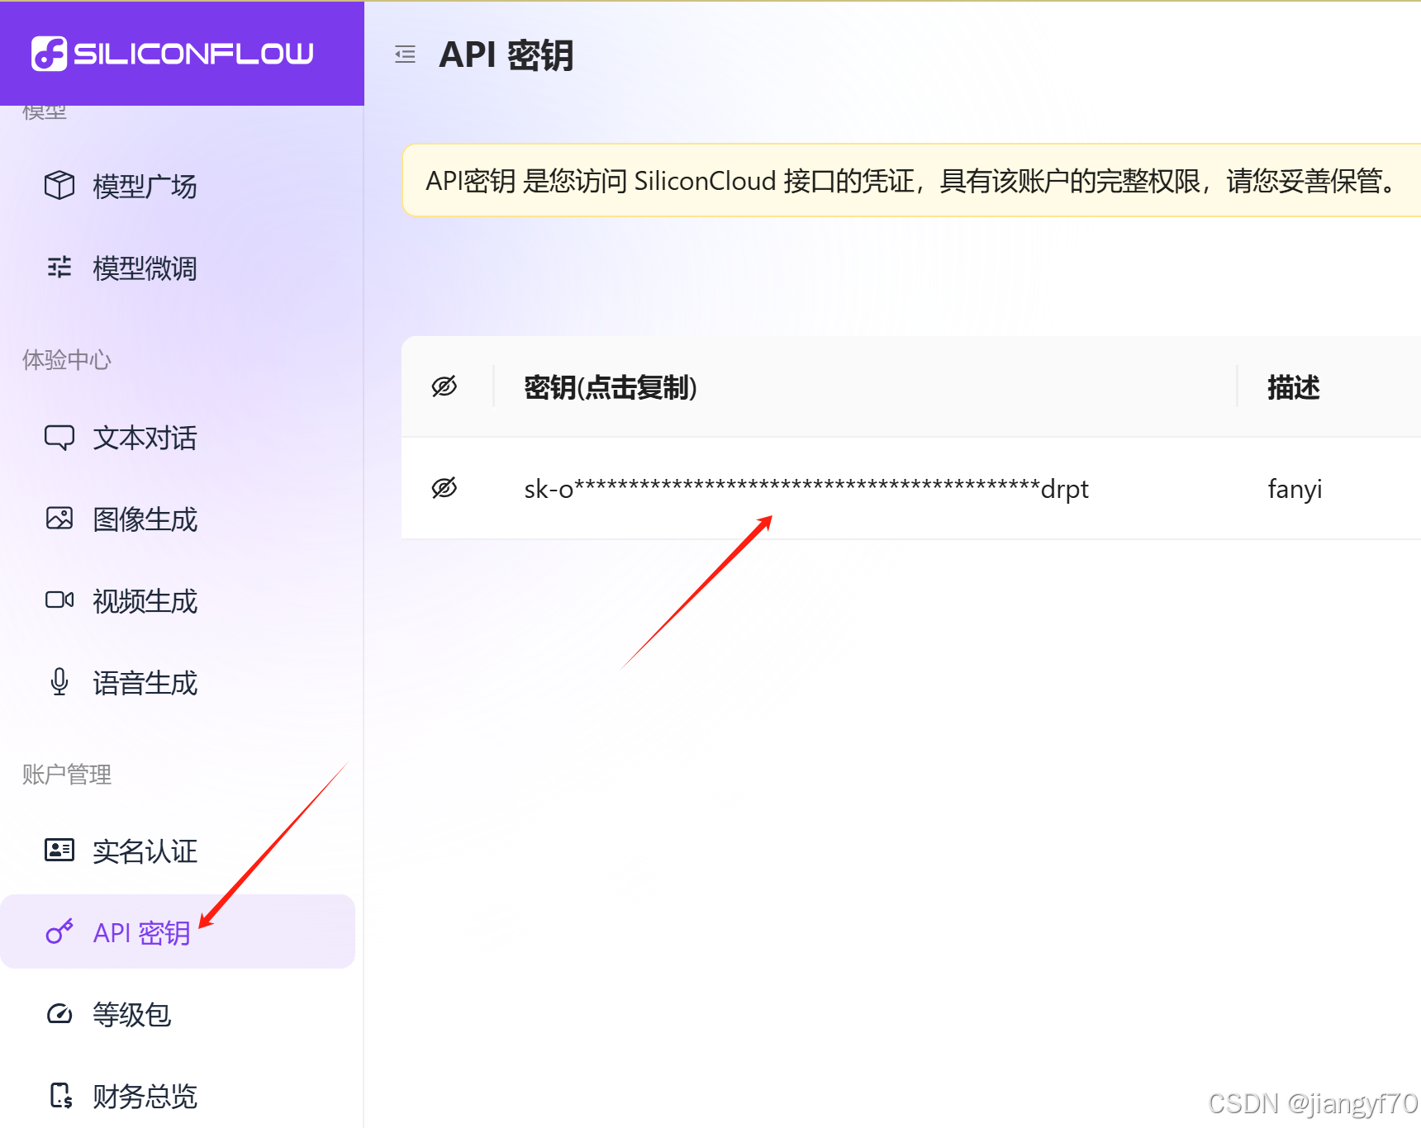The height and width of the screenshot is (1128, 1421).
Task: Open the 账户管理 account management section
Action: tap(66, 774)
